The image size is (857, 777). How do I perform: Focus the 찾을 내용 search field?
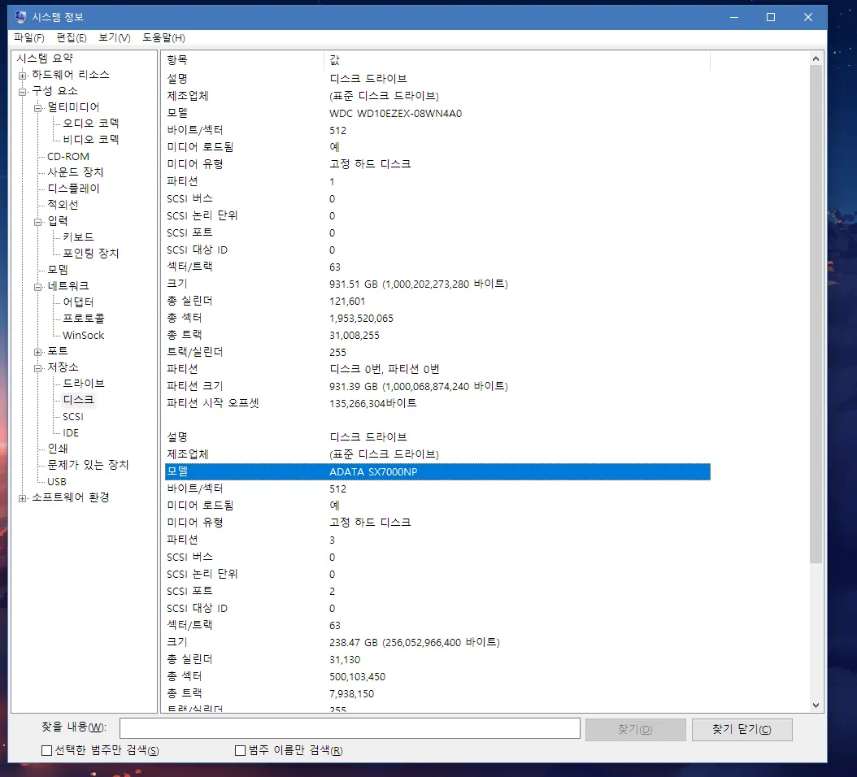350,728
